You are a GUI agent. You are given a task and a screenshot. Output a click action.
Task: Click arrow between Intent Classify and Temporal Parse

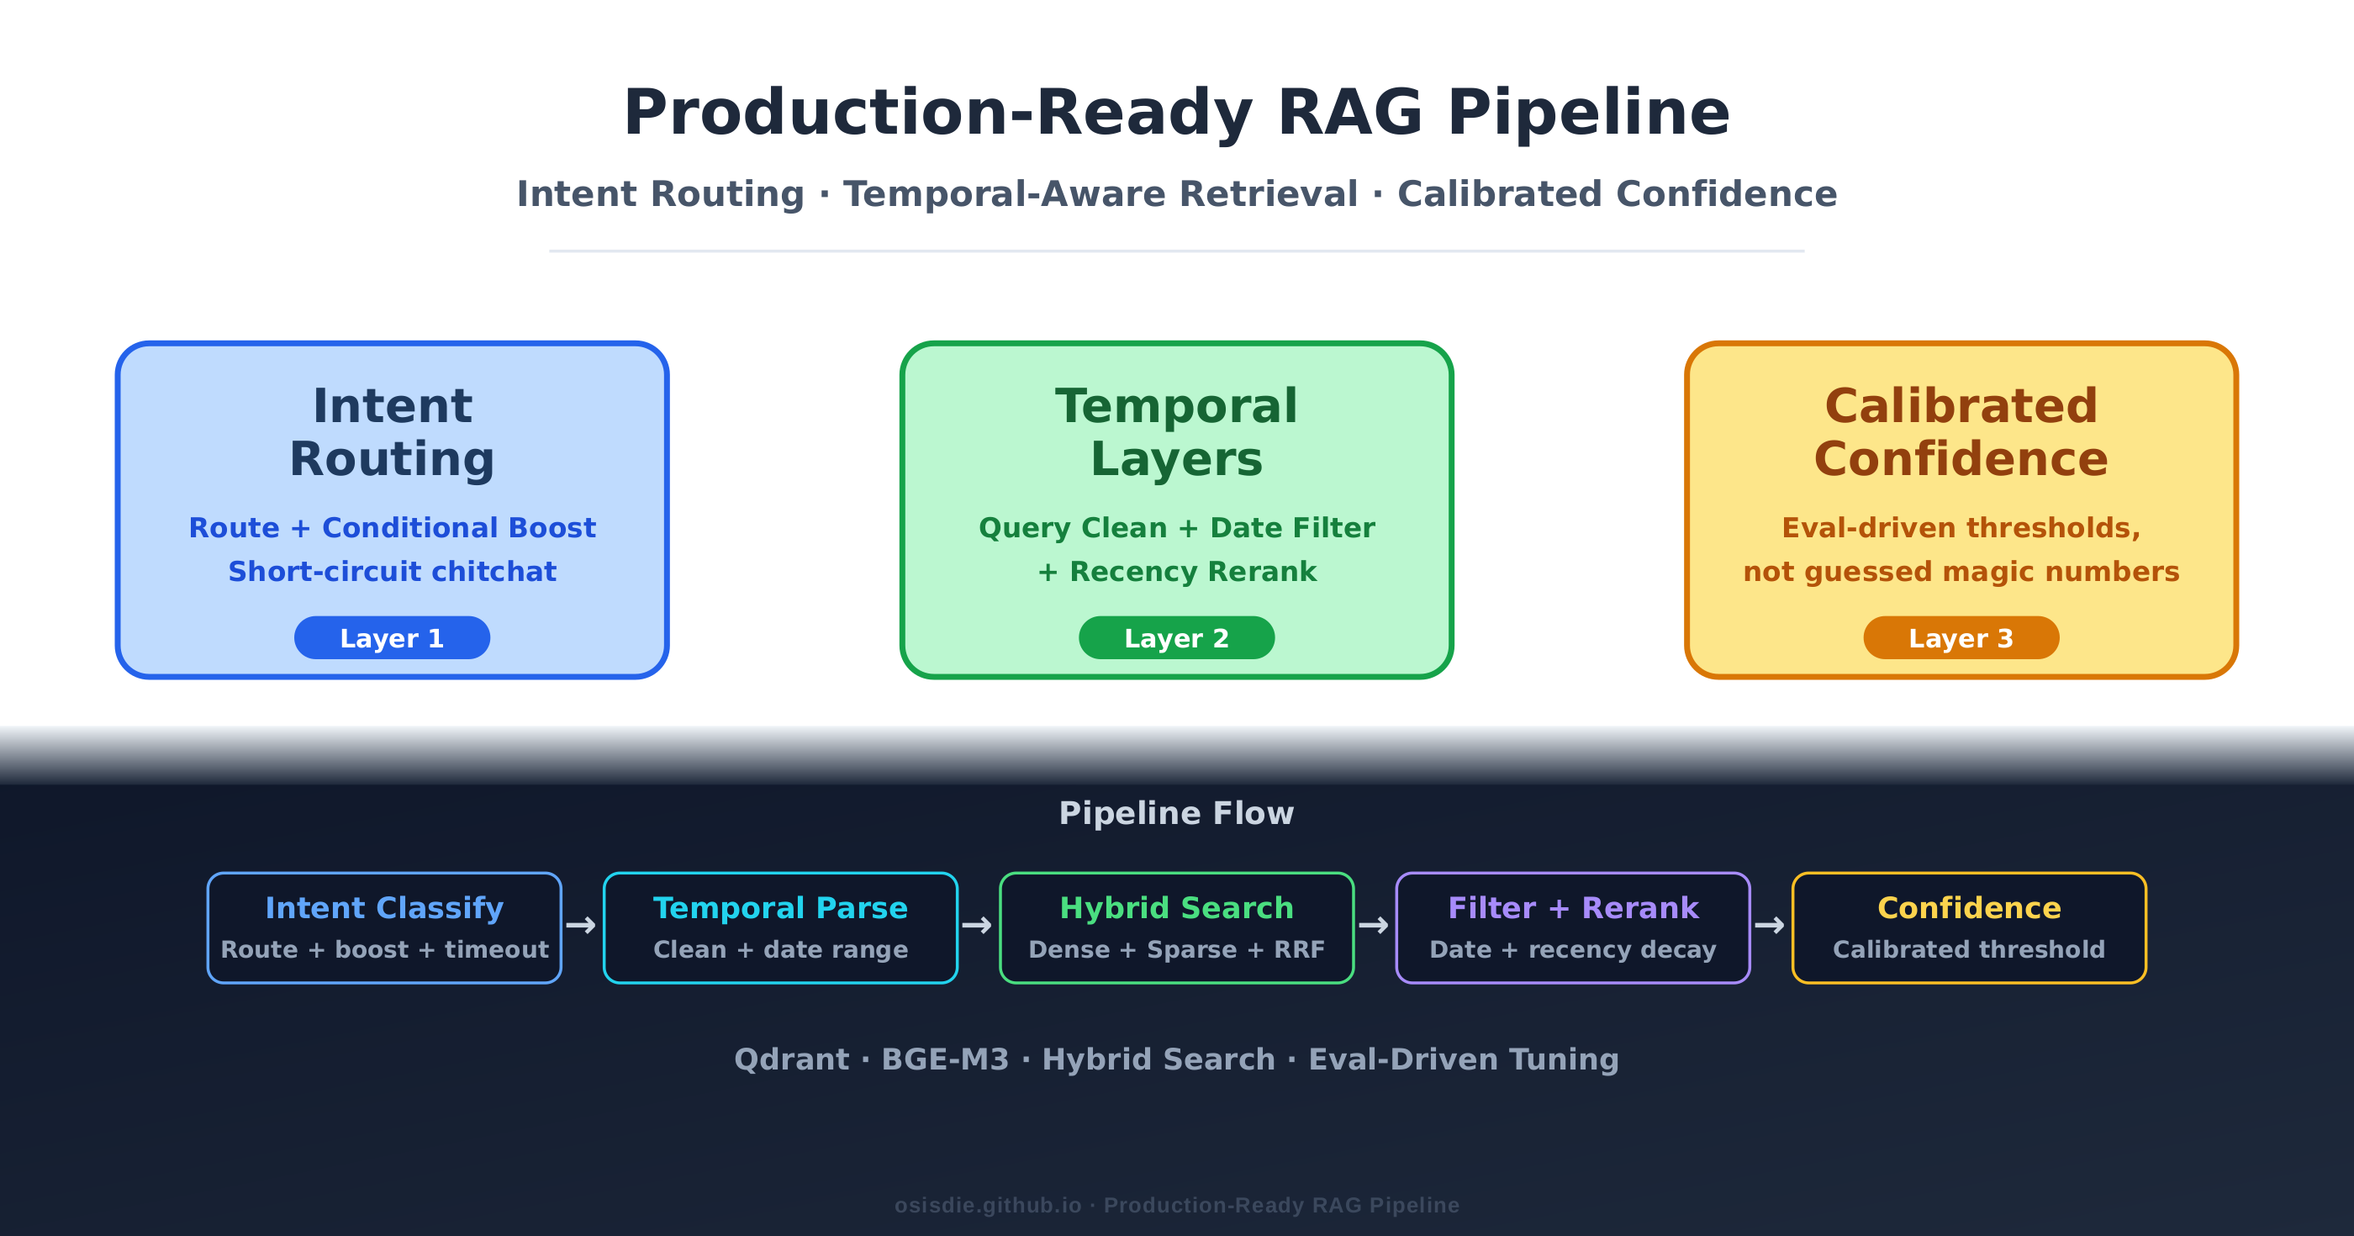coord(581,925)
